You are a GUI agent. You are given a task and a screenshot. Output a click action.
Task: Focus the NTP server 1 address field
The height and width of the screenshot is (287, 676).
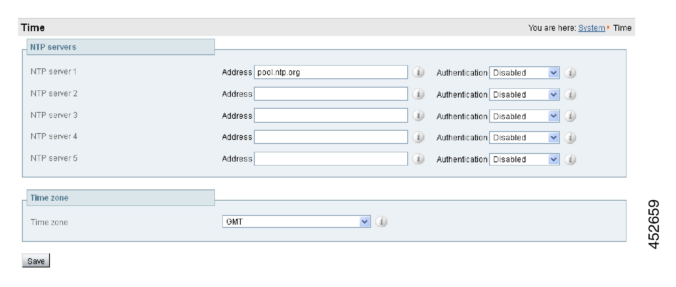331,72
